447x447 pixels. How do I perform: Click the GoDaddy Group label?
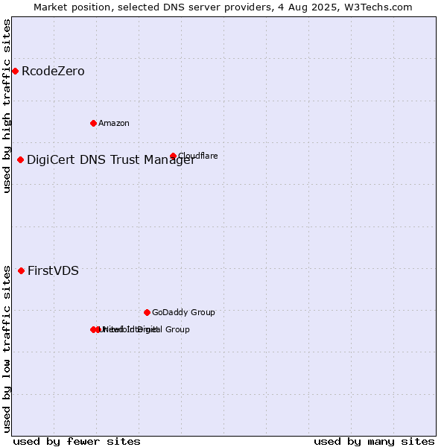click(x=183, y=312)
